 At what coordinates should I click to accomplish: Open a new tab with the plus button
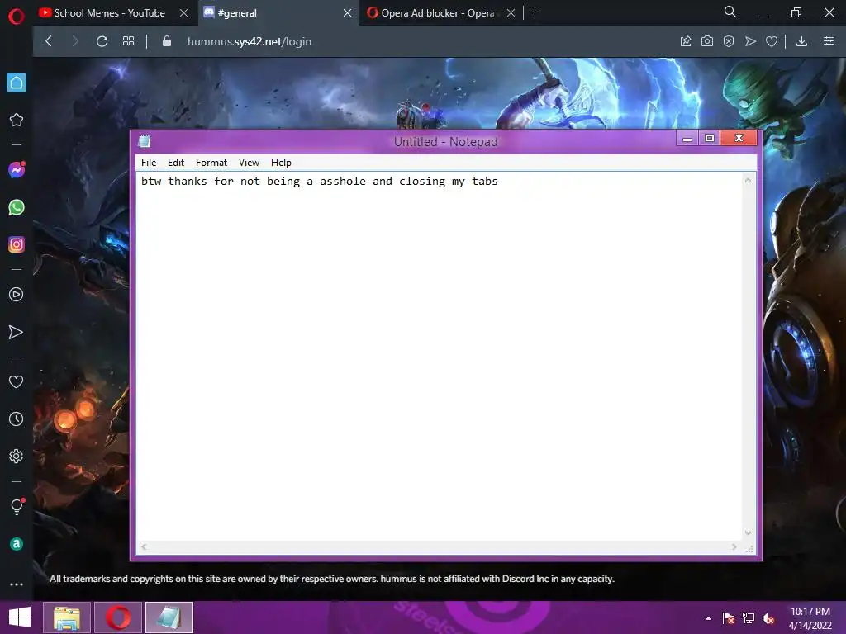(x=535, y=12)
